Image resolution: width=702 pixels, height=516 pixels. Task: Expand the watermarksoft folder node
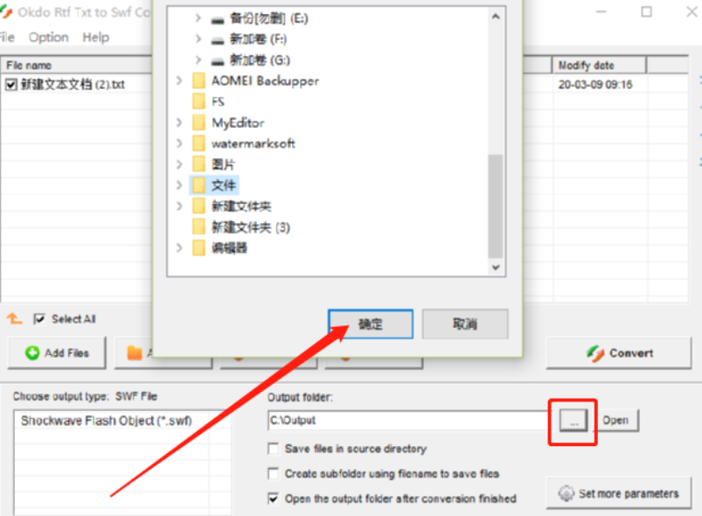click(179, 143)
